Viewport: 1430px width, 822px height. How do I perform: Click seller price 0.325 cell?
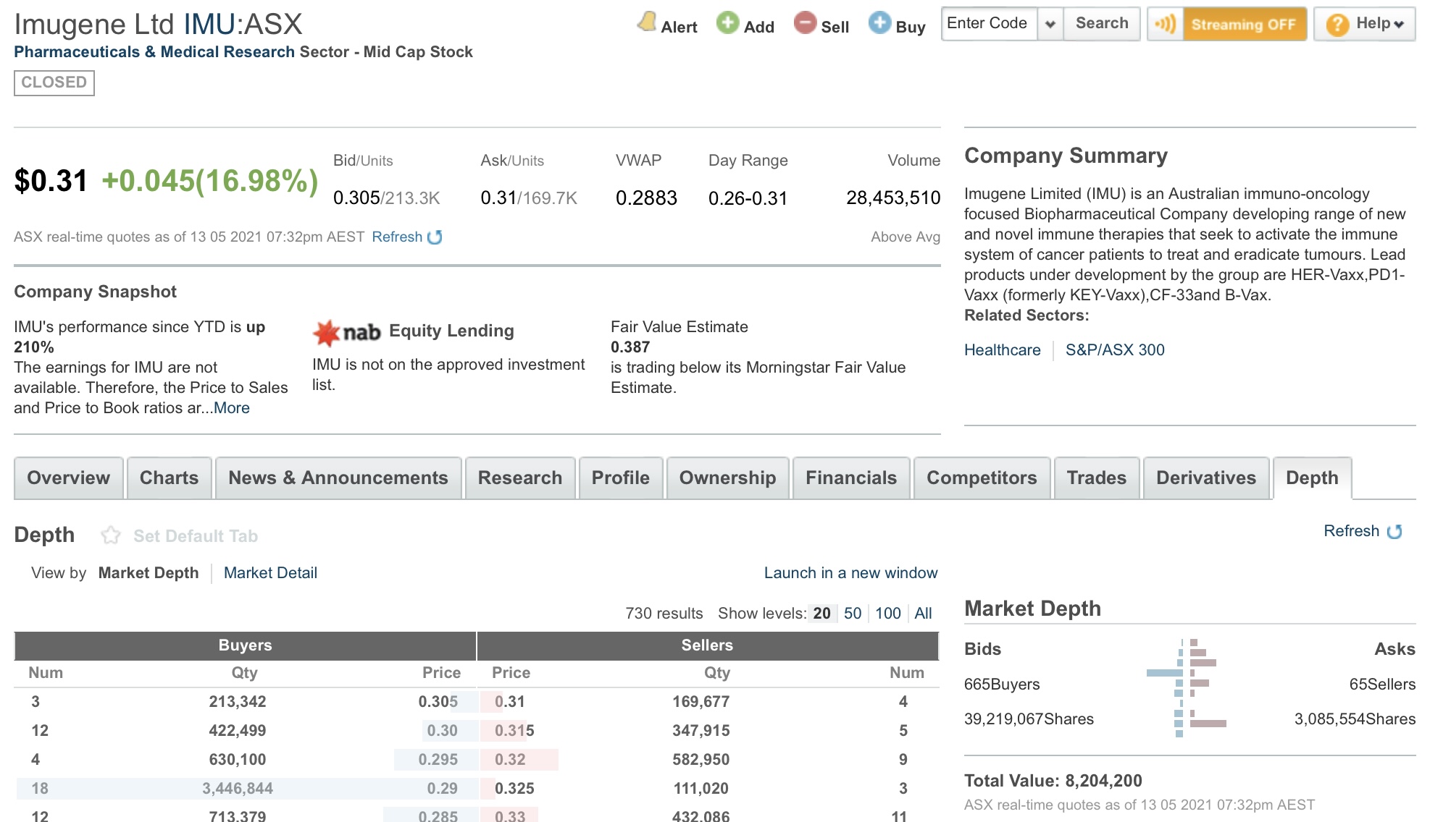514,789
